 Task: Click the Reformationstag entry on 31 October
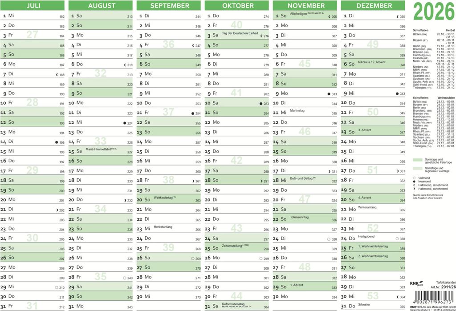click(x=233, y=304)
